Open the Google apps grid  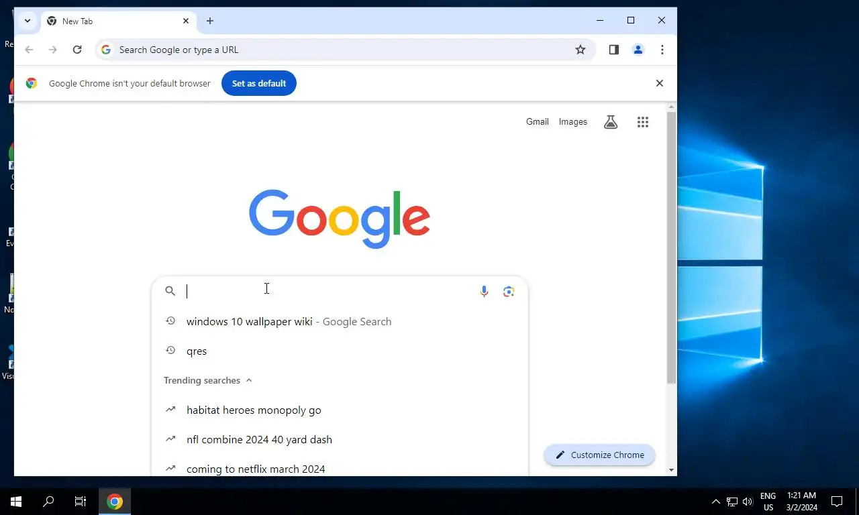[x=643, y=122]
